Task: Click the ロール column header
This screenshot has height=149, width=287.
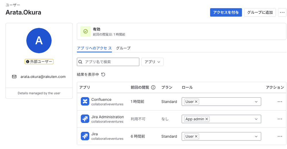Action: [187, 87]
